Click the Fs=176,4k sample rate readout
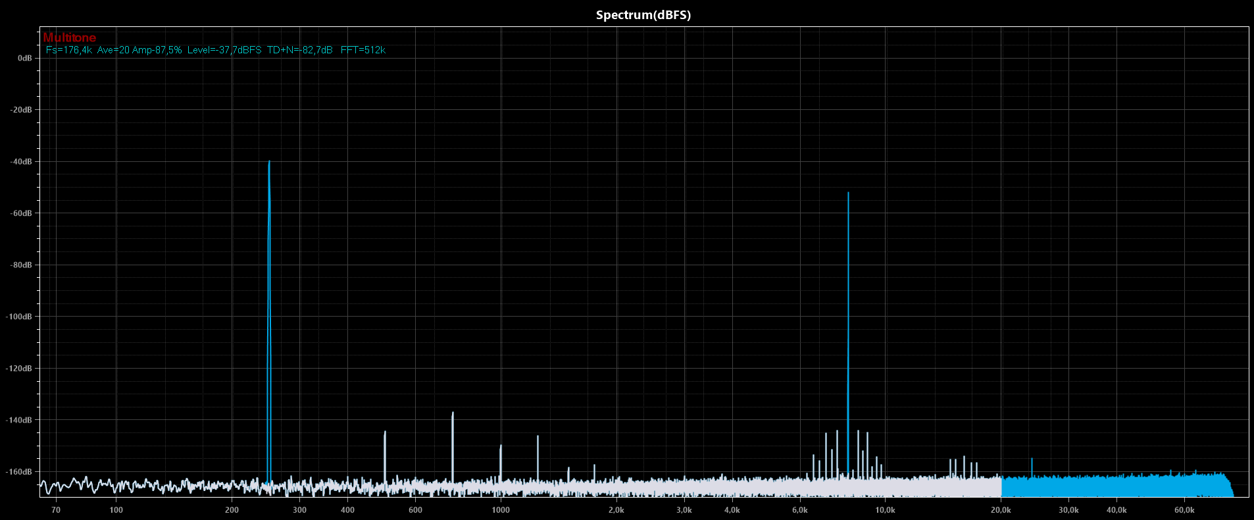Viewport: 1254px width, 520px height. point(69,50)
